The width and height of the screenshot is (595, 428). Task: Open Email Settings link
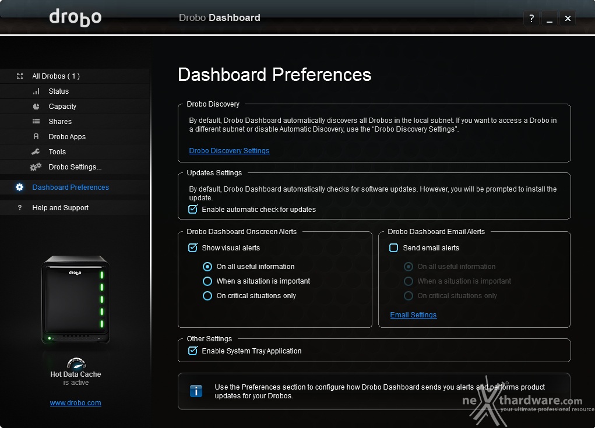tap(413, 314)
